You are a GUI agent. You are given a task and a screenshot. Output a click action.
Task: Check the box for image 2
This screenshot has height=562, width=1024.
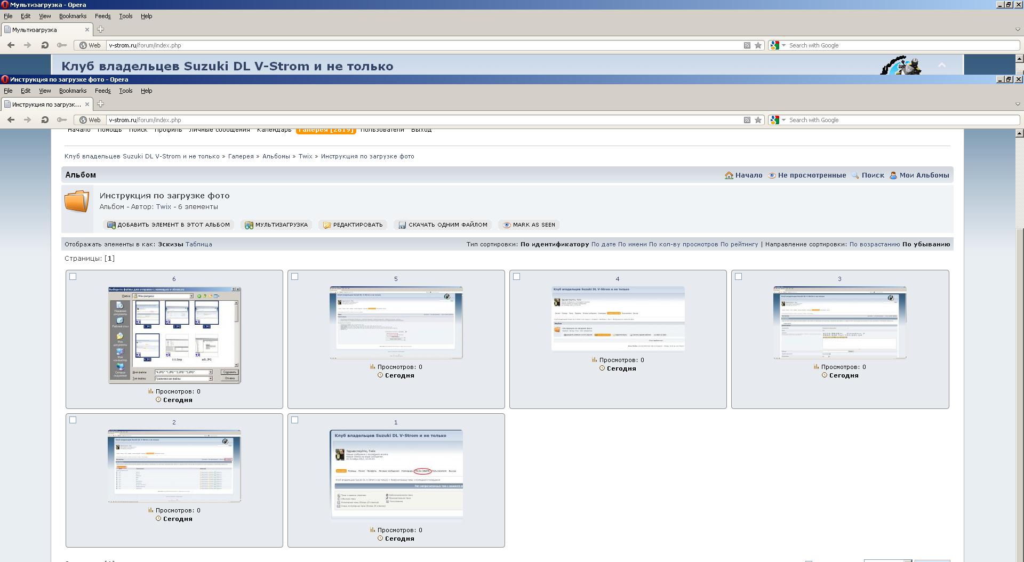(73, 420)
